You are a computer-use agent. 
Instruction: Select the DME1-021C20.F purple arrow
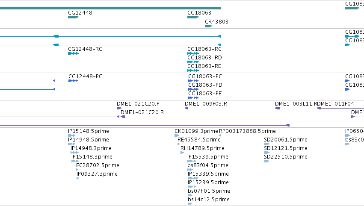point(119,108)
